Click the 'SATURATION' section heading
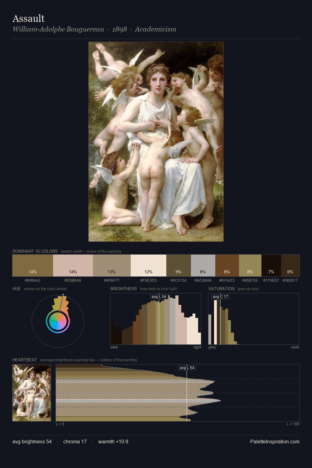312x468 pixels. (x=222, y=289)
